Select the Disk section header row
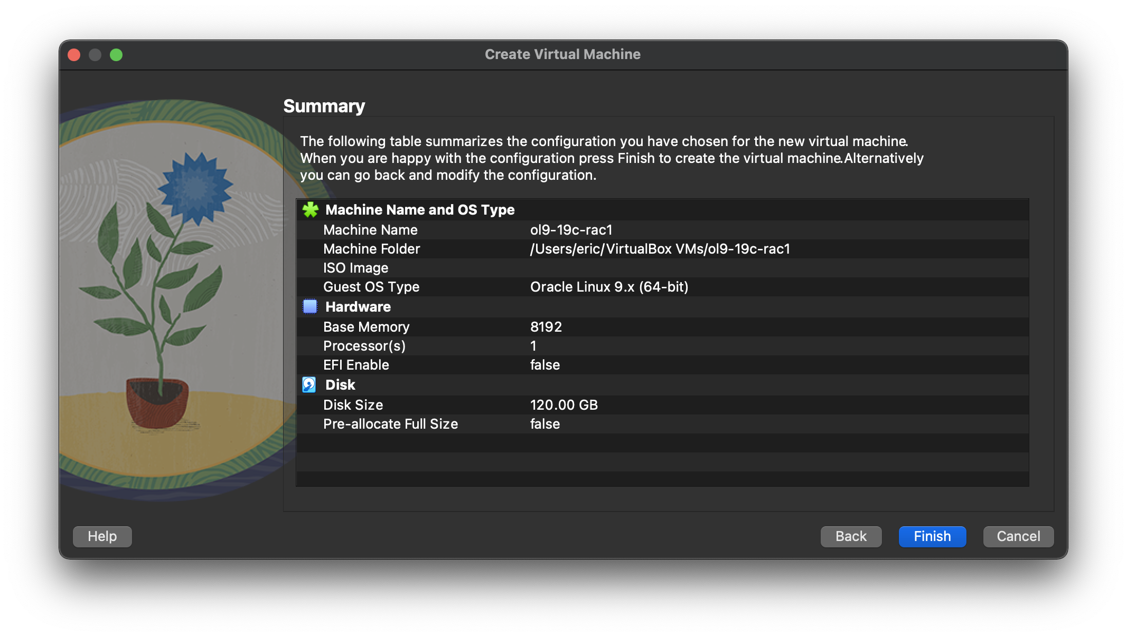Image resolution: width=1127 pixels, height=637 pixels. pyautogui.click(x=662, y=385)
